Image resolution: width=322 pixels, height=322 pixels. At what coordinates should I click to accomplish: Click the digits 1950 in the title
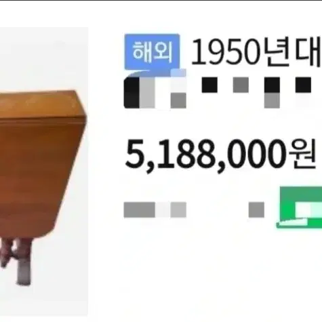(225, 52)
